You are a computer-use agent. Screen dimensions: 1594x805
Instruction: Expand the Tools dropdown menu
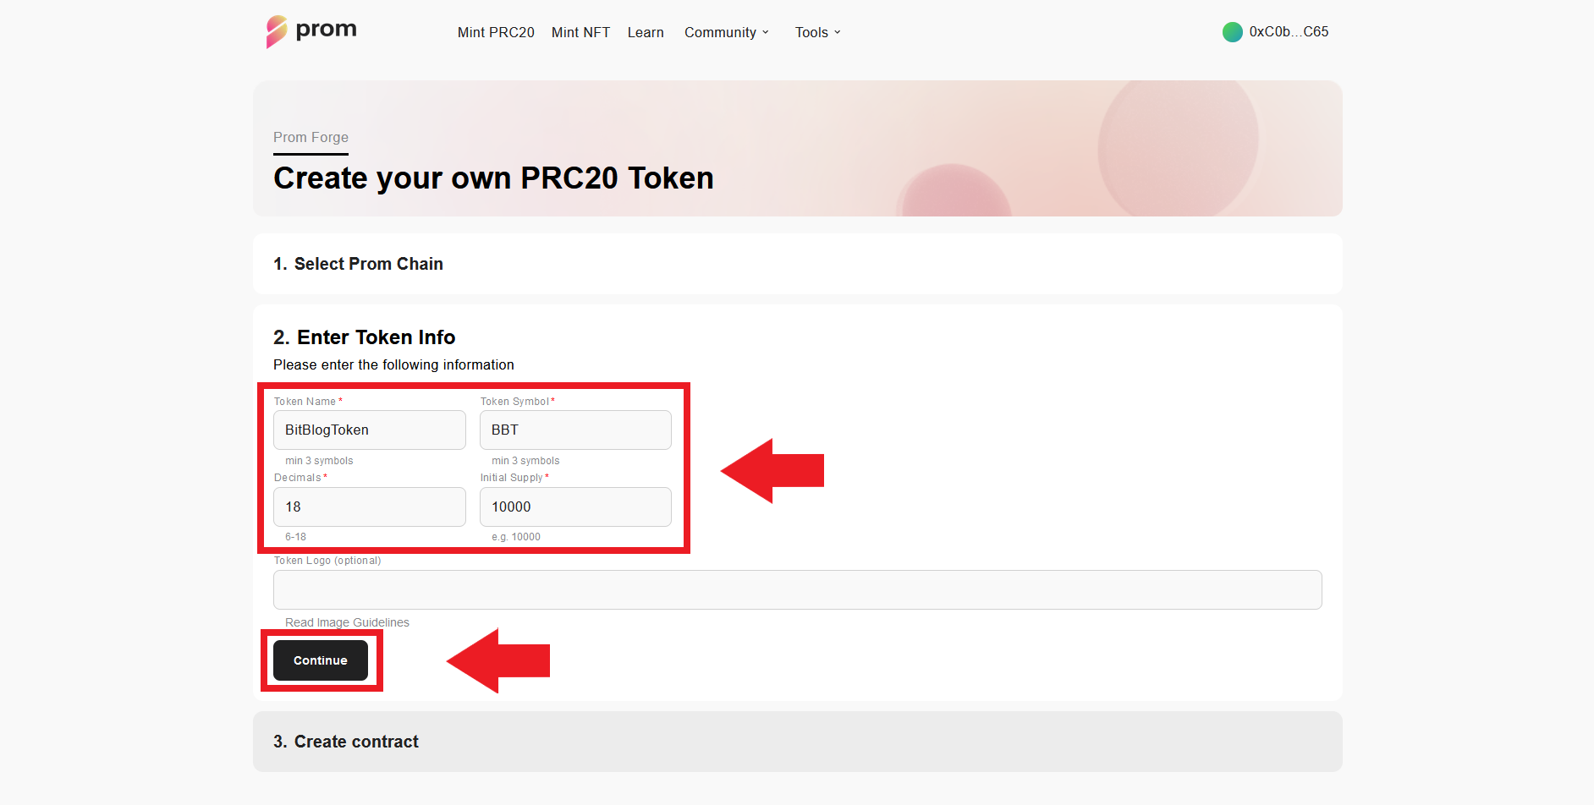click(817, 32)
